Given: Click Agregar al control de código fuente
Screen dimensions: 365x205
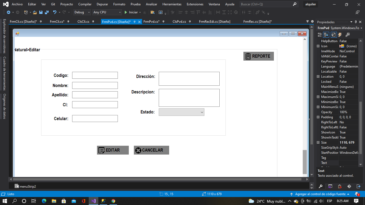Looking at the screenshot, I should pos(320,194).
